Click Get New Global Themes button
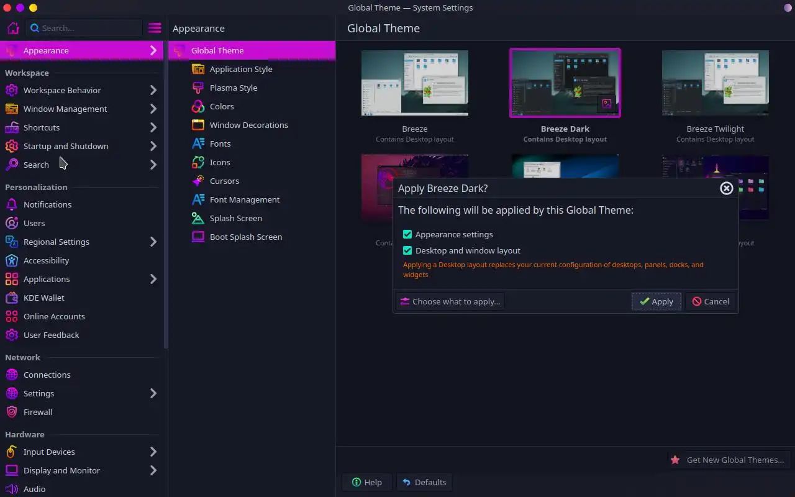The width and height of the screenshot is (795, 497). (728, 460)
